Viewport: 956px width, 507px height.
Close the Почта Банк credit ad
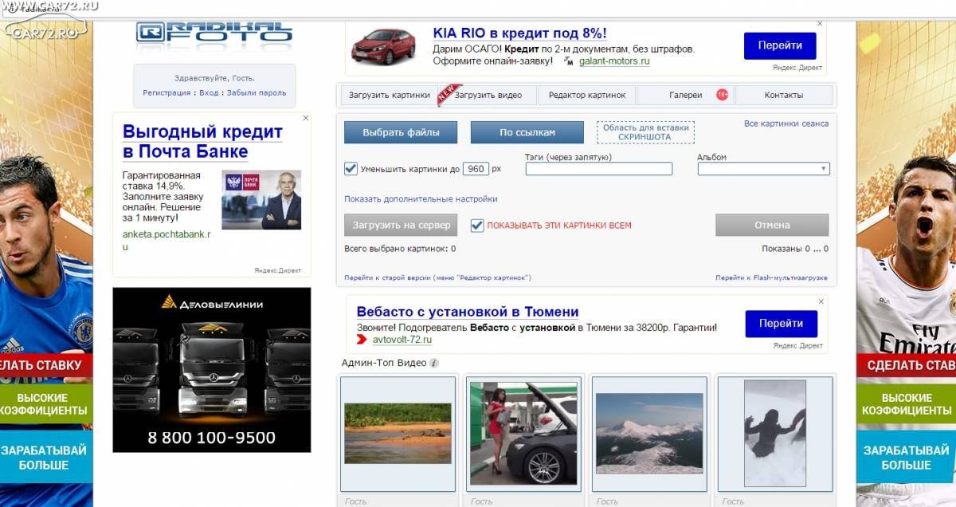coord(305,118)
